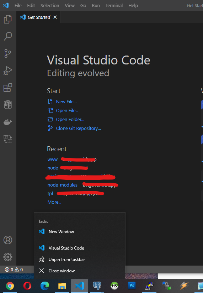Open the Manage gear icon
Screen dimensions: 203x293
8,257
